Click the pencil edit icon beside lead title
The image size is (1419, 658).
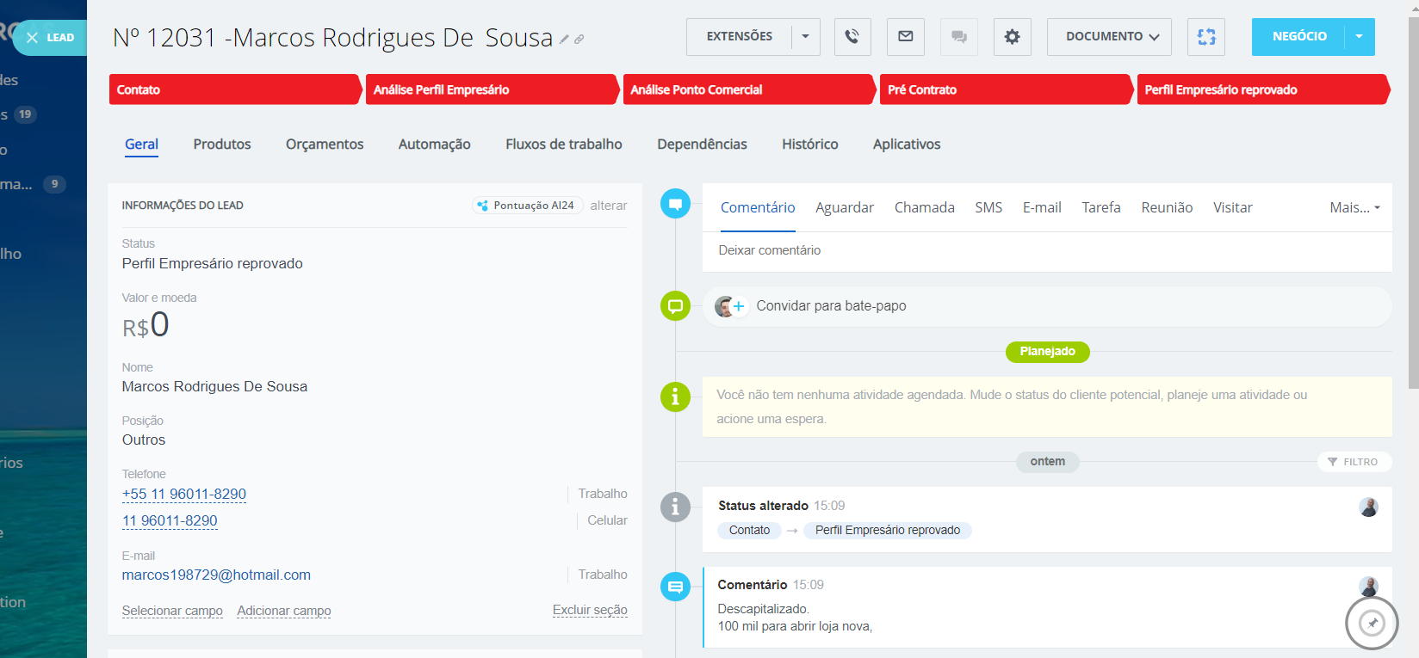point(564,40)
